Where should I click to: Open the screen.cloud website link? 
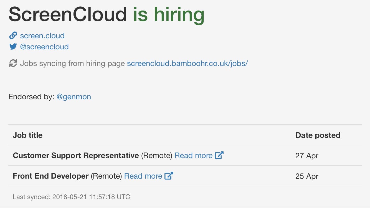42,35
